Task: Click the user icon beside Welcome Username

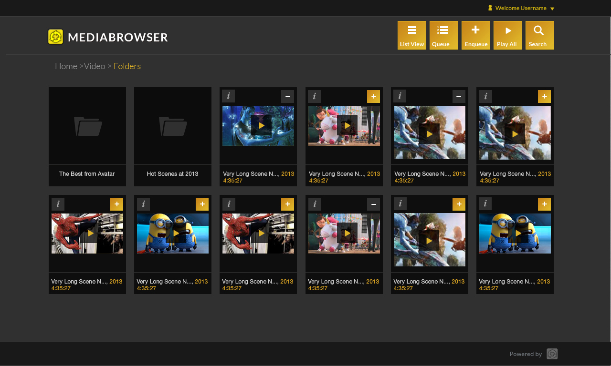Action: coord(490,8)
